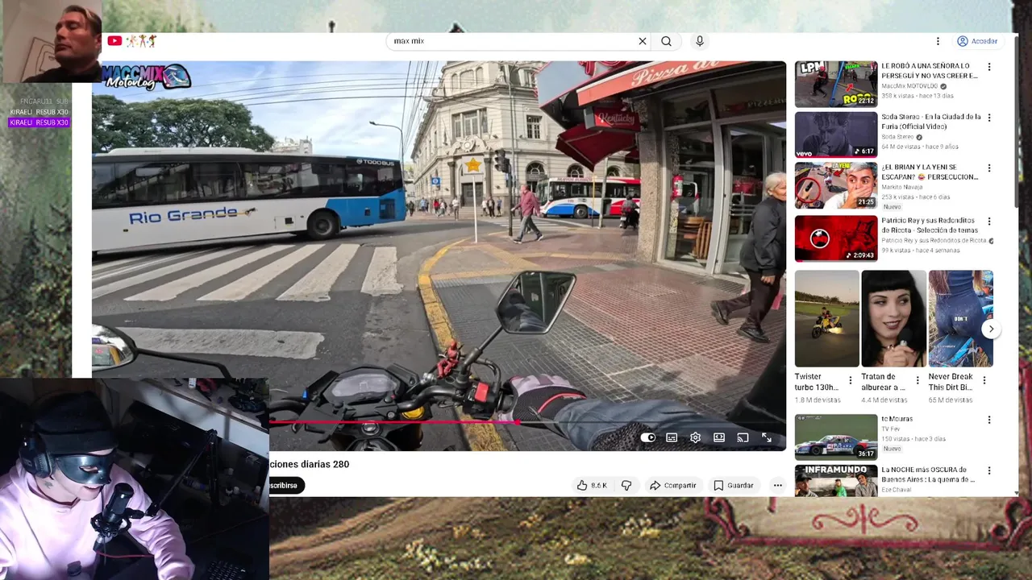Open the 'Never Break This Dirt Bi...' short
Screen dimensions: 1032x580
pos(960,319)
